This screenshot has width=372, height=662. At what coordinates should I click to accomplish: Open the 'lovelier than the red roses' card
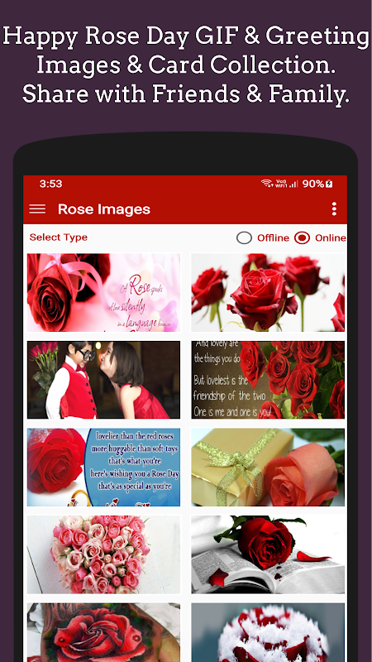(104, 467)
